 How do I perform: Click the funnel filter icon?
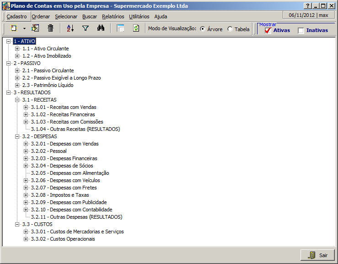[x=86, y=28]
